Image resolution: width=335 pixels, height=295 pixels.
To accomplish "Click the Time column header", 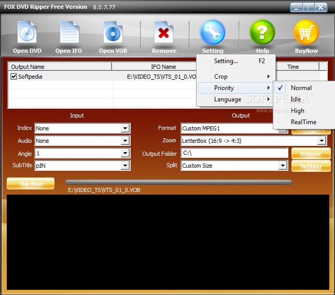I will 297,67.
